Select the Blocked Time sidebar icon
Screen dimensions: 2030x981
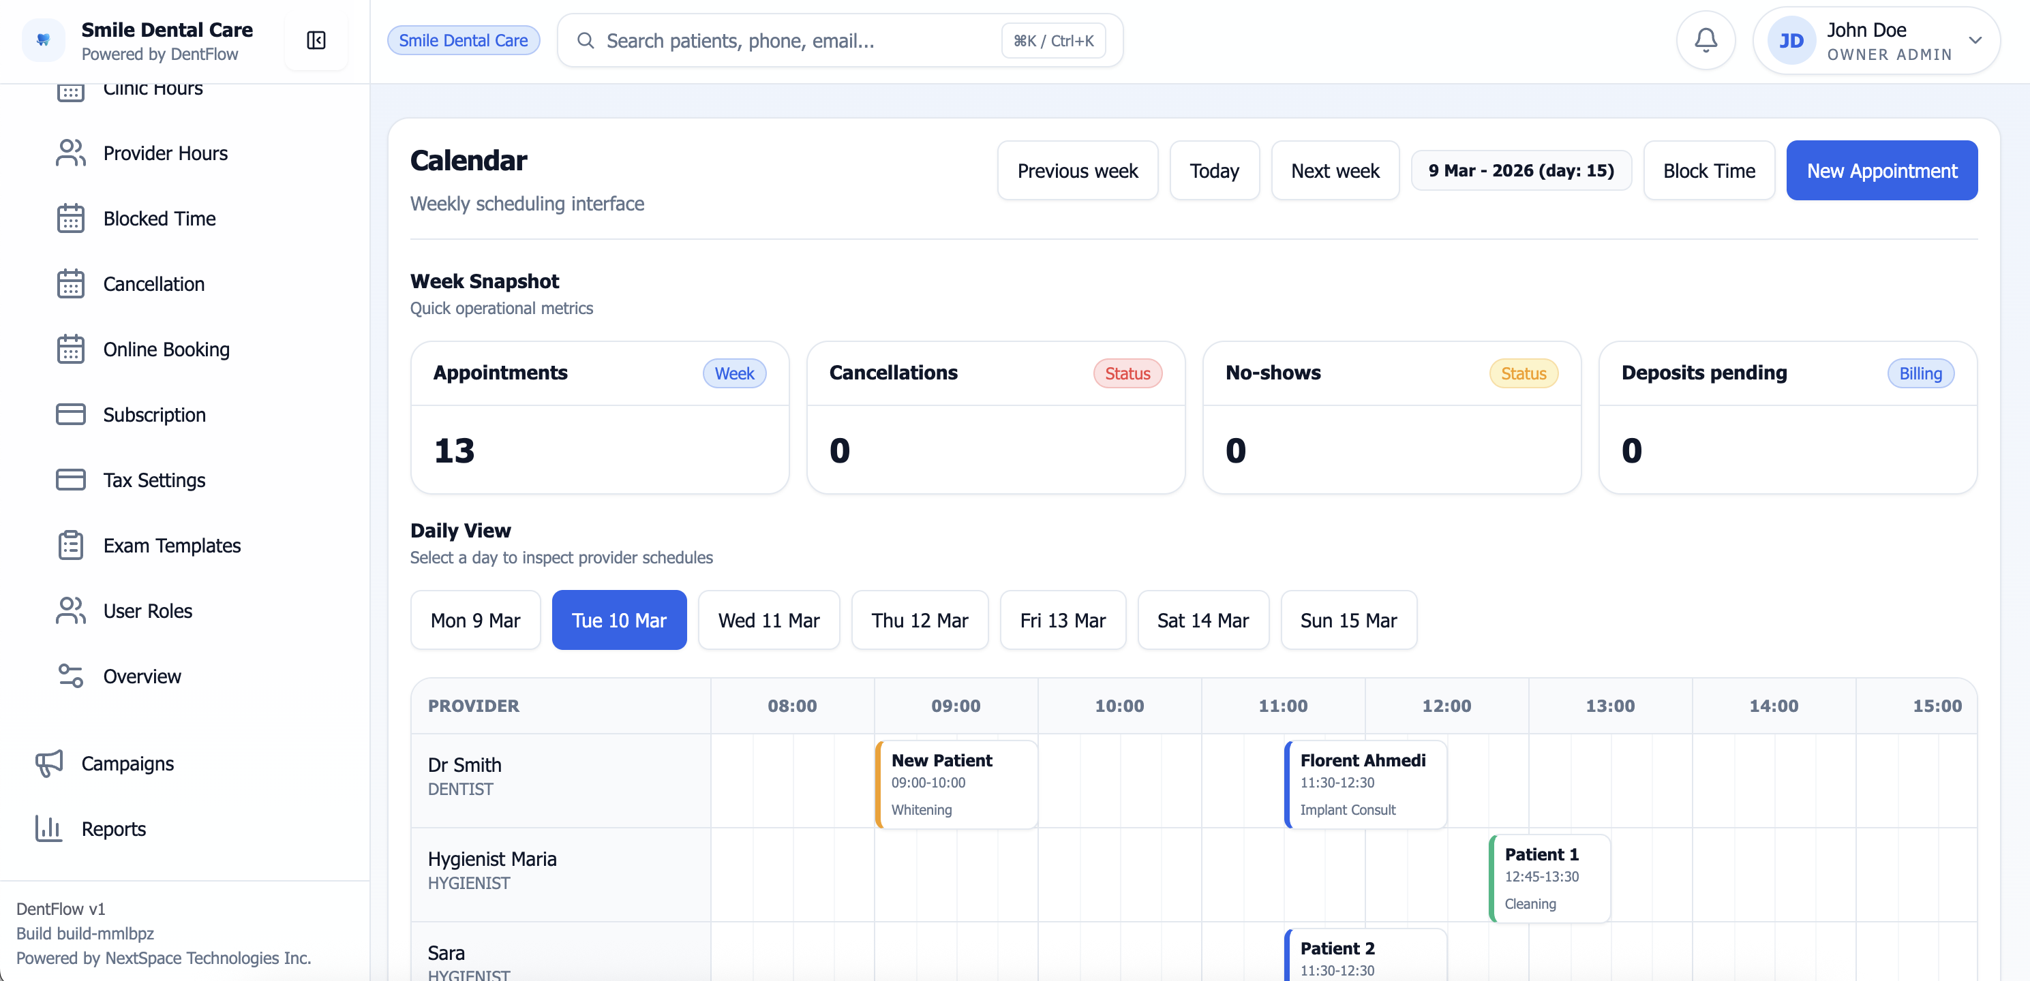71,218
